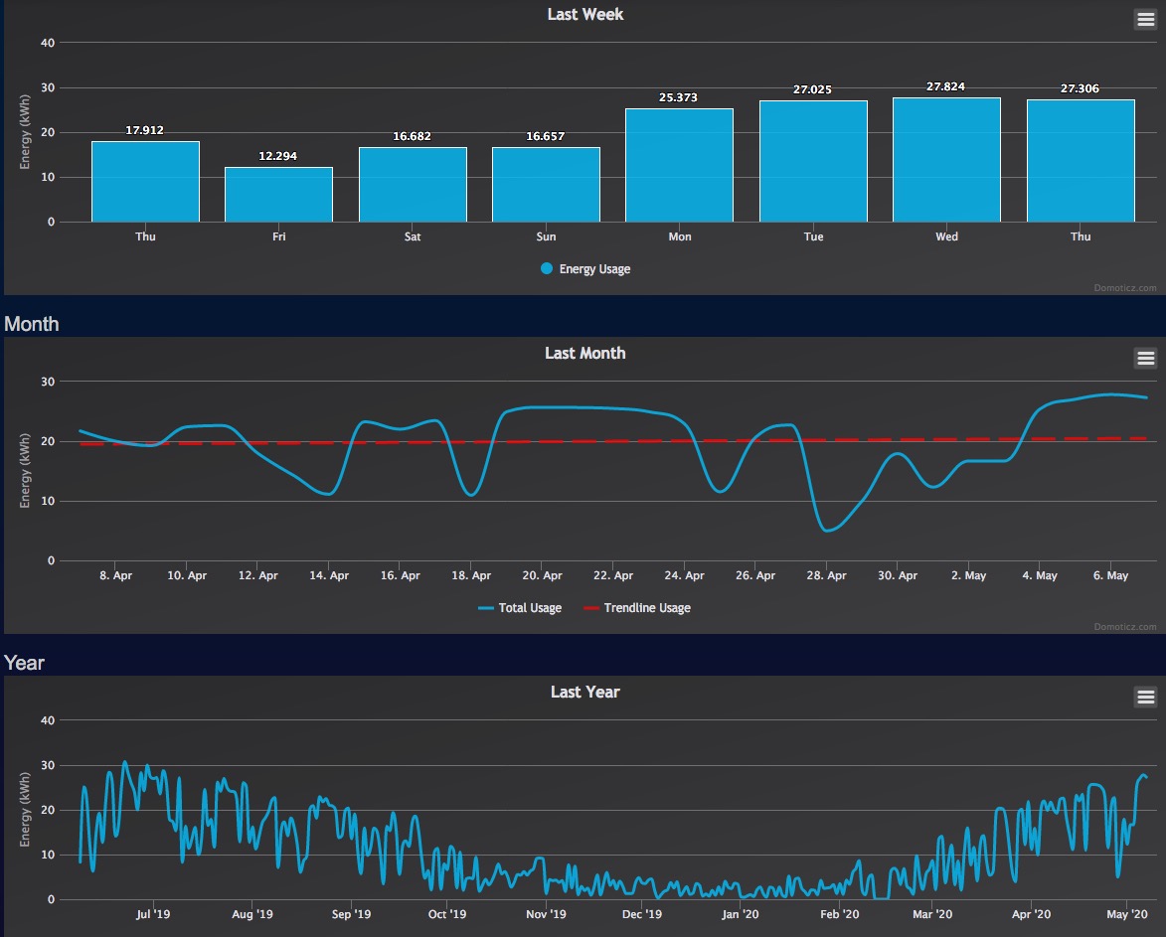Click the 16. Apr axis label
The image size is (1166, 937).
click(400, 575)
